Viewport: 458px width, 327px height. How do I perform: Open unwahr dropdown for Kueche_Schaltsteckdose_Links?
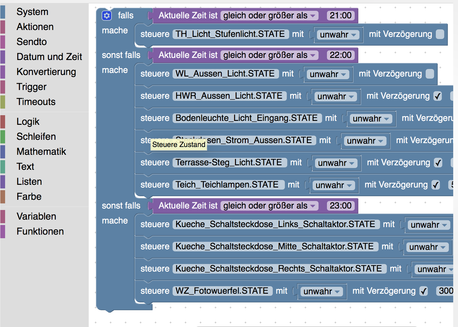pyautogui.click(x=429, y=225)
